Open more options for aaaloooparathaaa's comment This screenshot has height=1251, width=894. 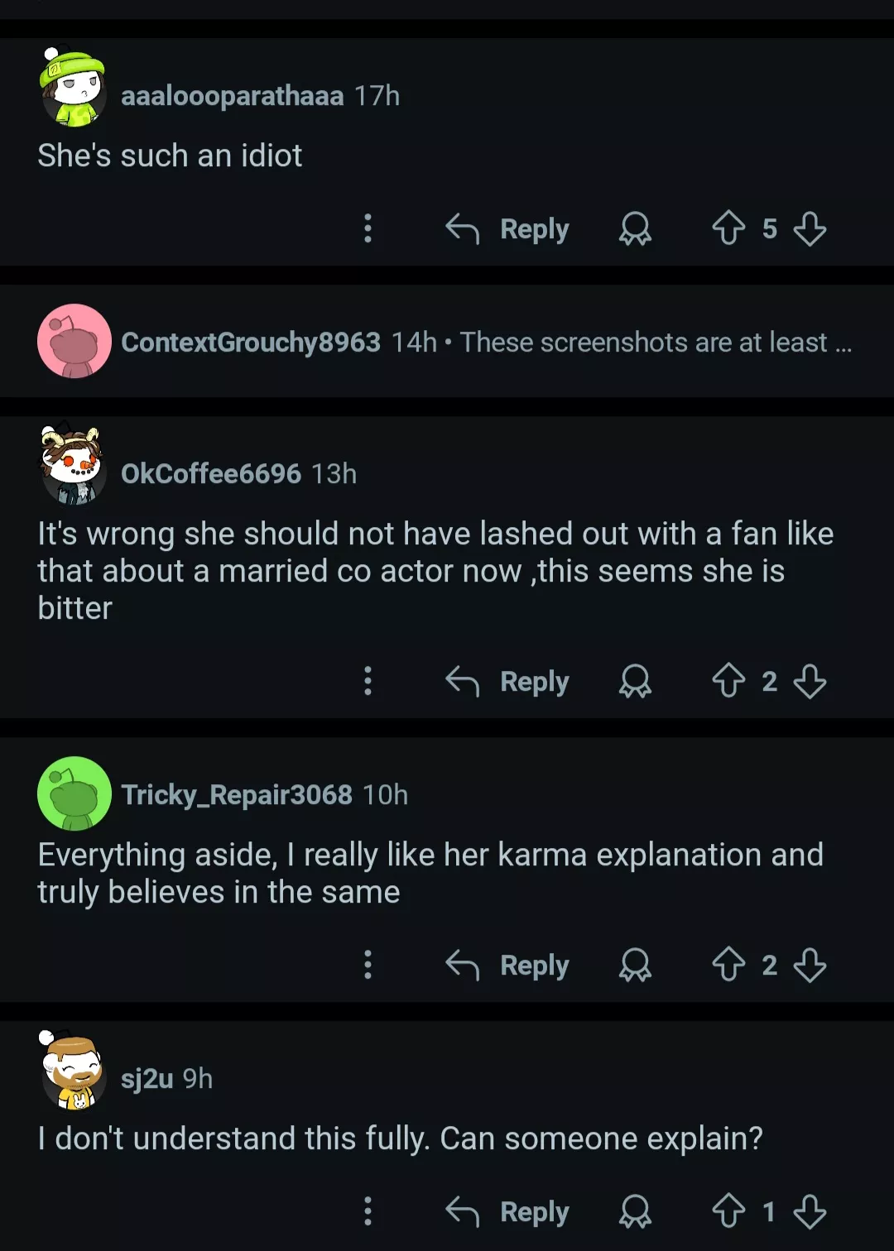[368, 228]
